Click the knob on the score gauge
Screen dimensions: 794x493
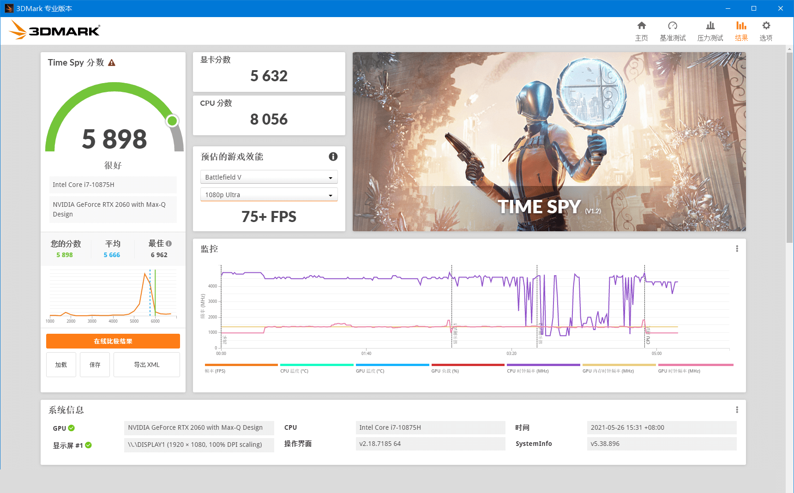click(171, 120)
